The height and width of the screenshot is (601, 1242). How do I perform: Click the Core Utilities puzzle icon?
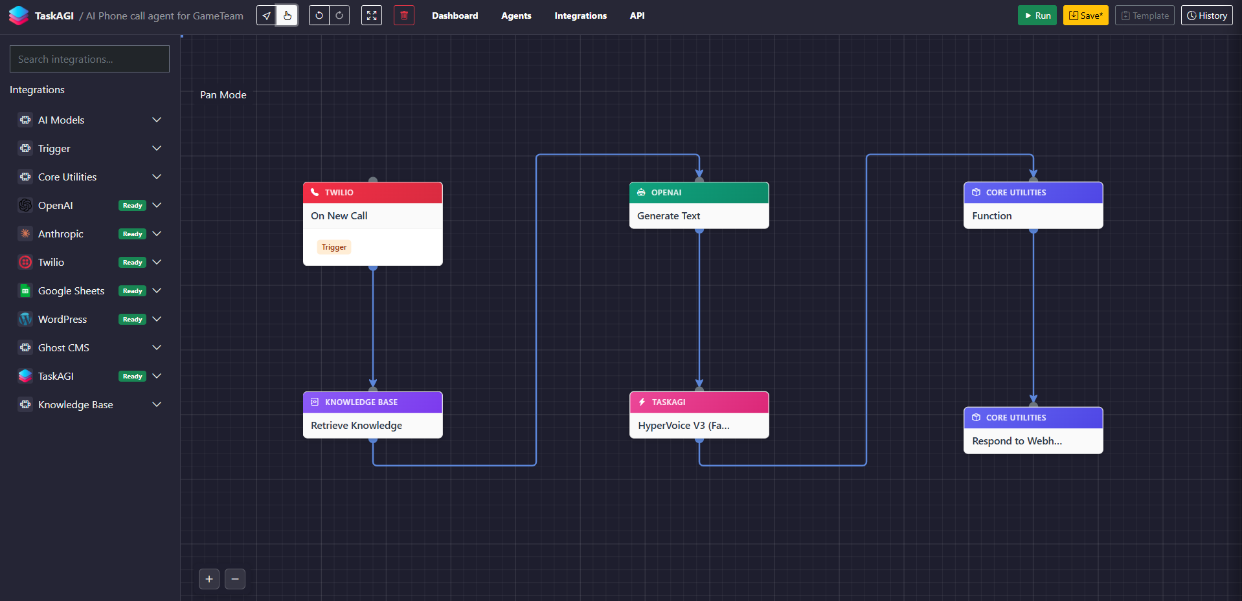click(25, 177)
